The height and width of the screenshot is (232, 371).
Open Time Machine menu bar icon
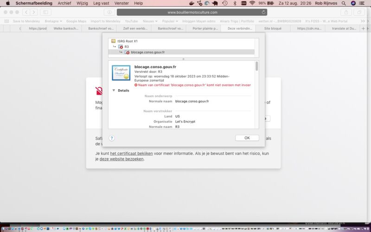click(x=225, y=3)
